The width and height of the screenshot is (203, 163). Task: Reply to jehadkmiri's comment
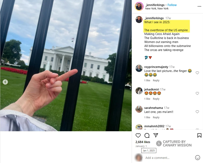pyautogui.click(x=156, y=99)
